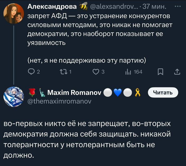View analytics showing 164 views
The height and width of the screenshot is (166, 186).
pos(128,72)
